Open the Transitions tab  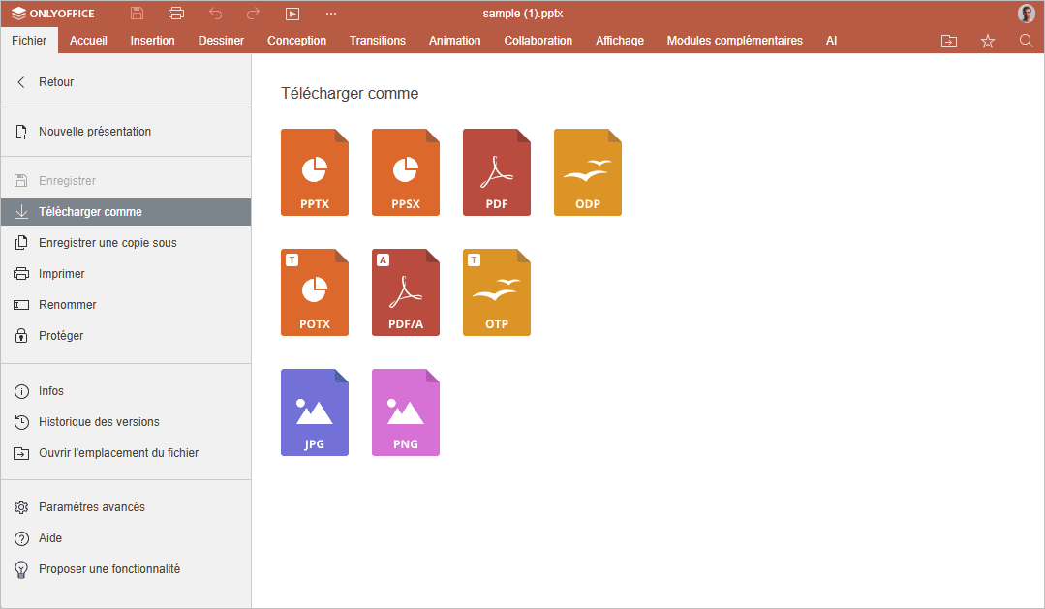click(378, 41)
